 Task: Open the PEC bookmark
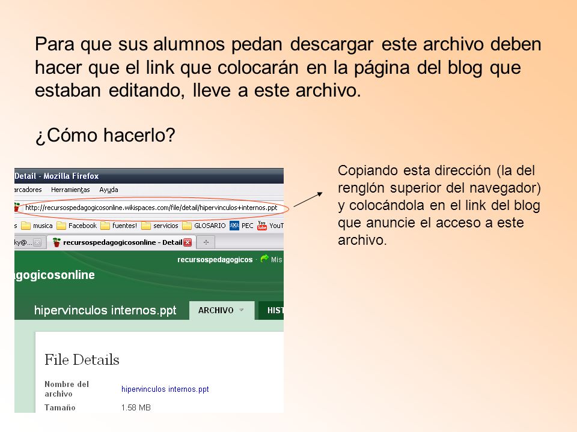pyautogui.click(x=242, y=226)
